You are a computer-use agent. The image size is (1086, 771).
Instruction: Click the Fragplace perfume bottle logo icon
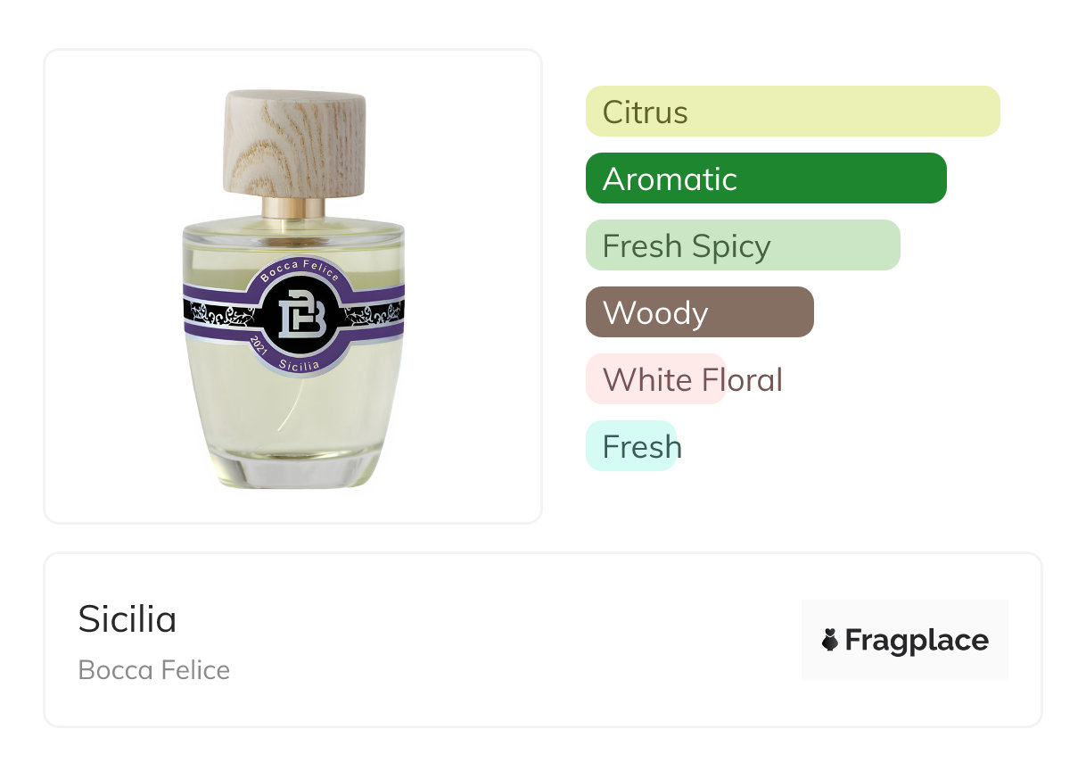pyautogui.click(x=830, y=640)
